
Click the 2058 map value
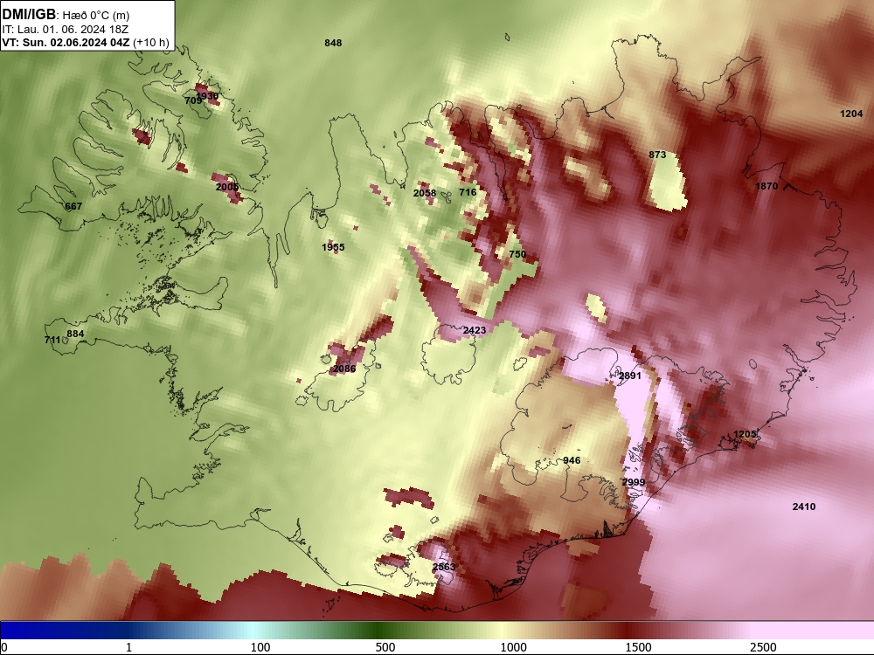[425, 193]
